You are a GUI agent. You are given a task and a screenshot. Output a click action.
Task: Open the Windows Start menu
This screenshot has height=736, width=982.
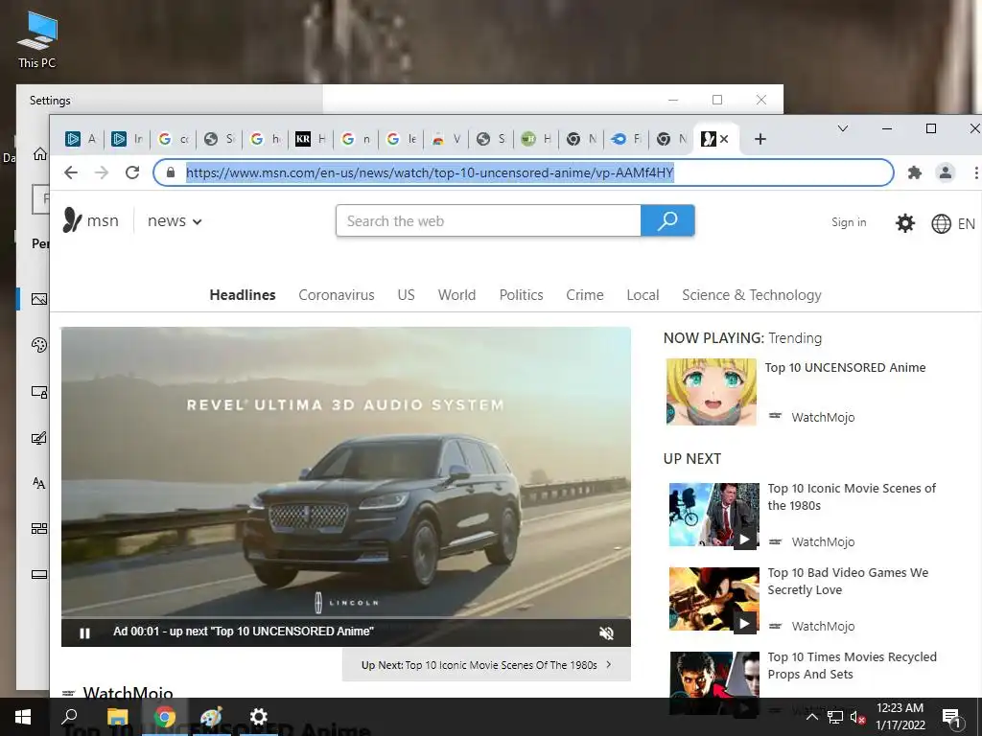point(23,717)
